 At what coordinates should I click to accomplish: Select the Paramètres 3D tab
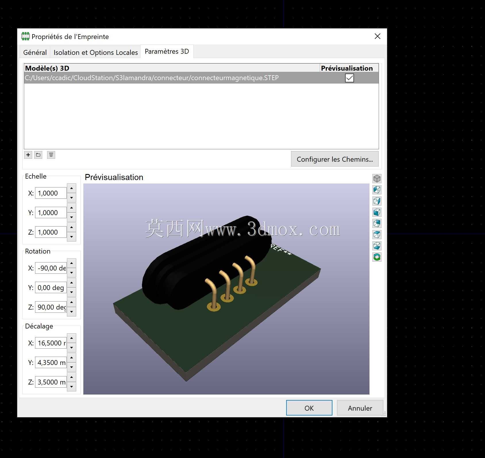point(167,51)
